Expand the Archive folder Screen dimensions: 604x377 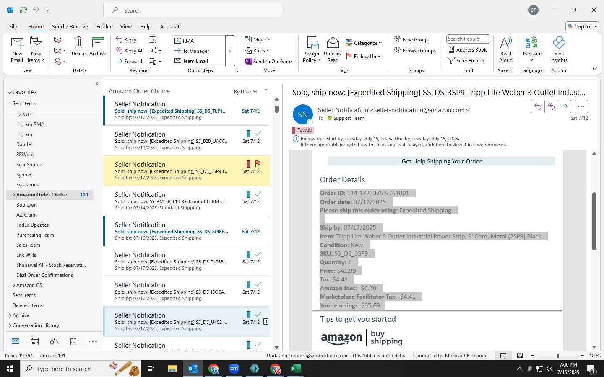(10, 315)
